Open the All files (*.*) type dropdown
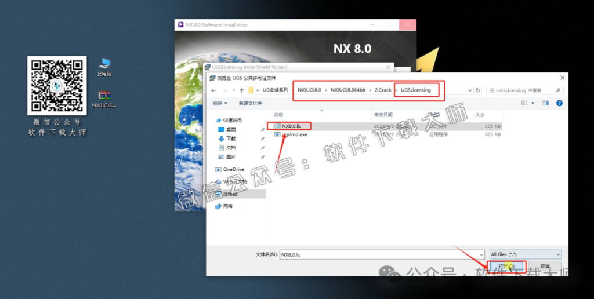 [x=525, y=254]
